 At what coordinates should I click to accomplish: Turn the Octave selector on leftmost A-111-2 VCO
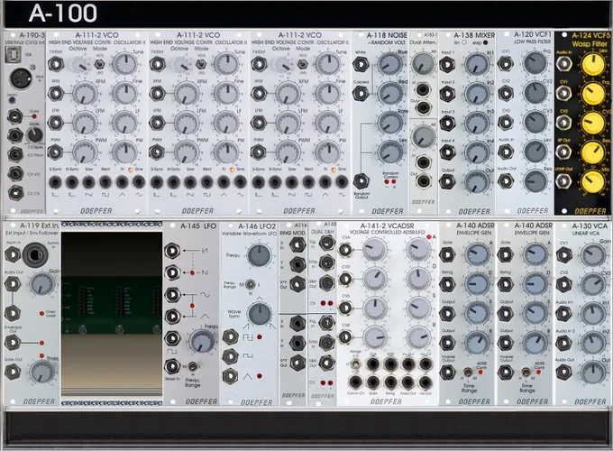(79, 65)
